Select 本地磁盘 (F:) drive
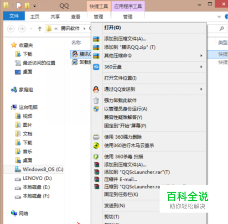The image size is (228, 224). (x=36, y=196)
